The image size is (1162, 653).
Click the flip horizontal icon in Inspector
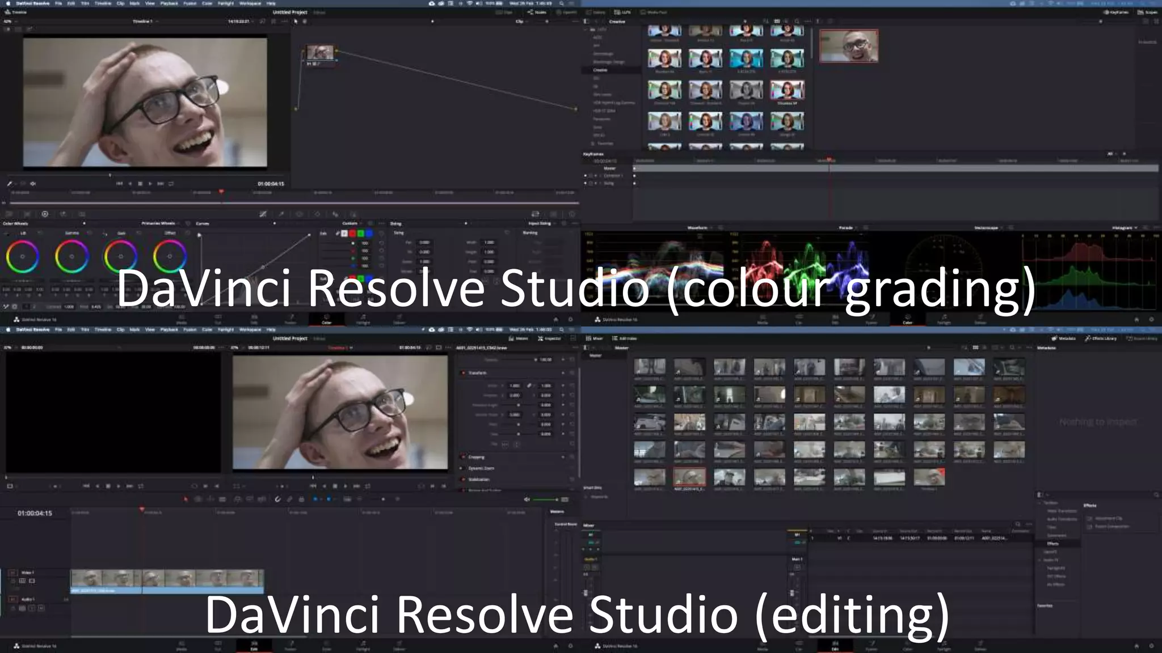506,444
